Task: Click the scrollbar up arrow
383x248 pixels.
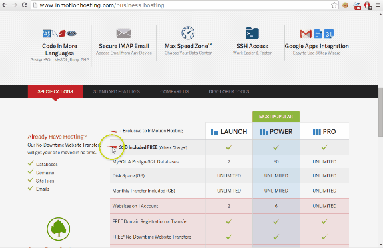Action: coord(380,14)
